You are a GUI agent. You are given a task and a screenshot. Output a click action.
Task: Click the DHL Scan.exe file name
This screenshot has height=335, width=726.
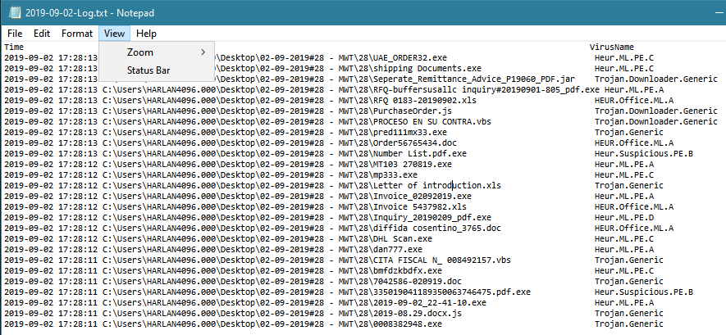pyautogui.click(x=402, y=238)
